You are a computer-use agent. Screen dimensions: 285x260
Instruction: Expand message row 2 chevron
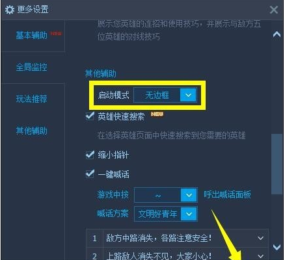pos(260,256)
